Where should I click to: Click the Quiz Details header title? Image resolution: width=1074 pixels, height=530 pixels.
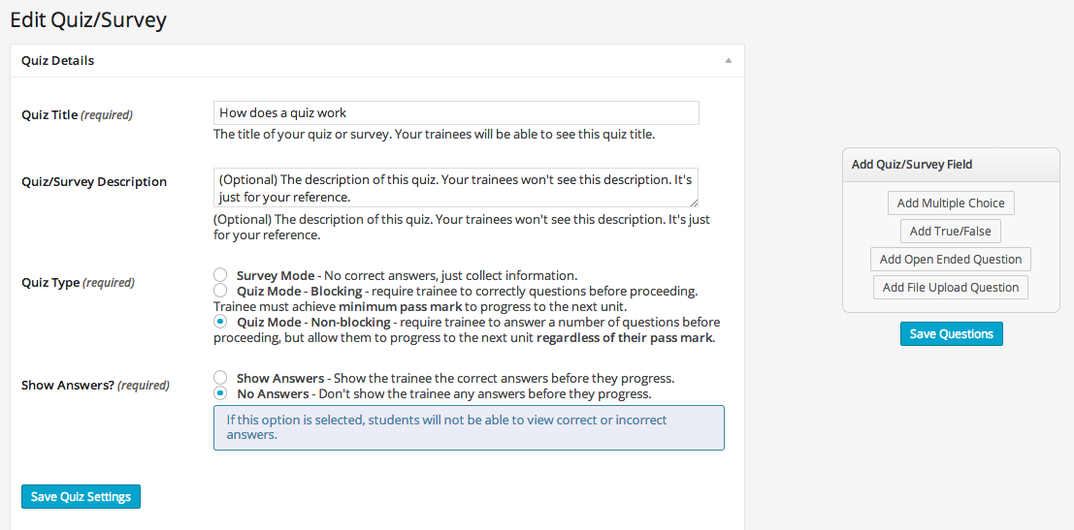58,60
